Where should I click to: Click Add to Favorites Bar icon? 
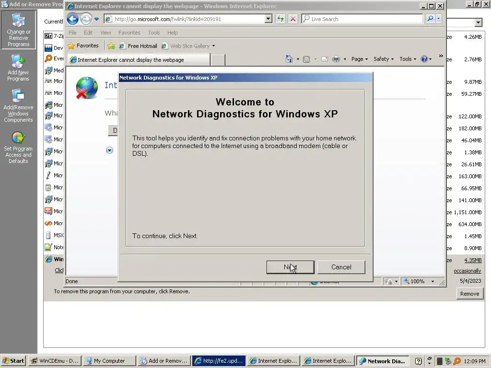(111, 46)
